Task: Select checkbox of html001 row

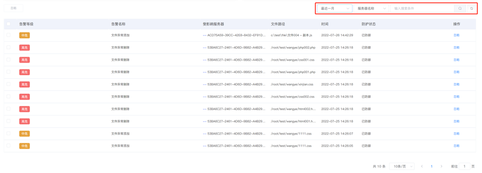Action: tap(8, 121)
